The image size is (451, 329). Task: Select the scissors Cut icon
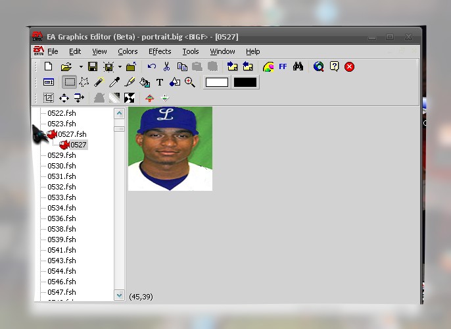tap(166, 66)
